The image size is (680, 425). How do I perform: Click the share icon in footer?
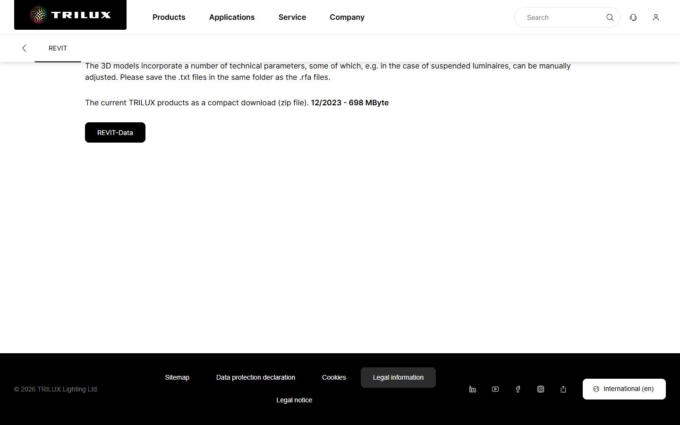[x=563, y=389]
